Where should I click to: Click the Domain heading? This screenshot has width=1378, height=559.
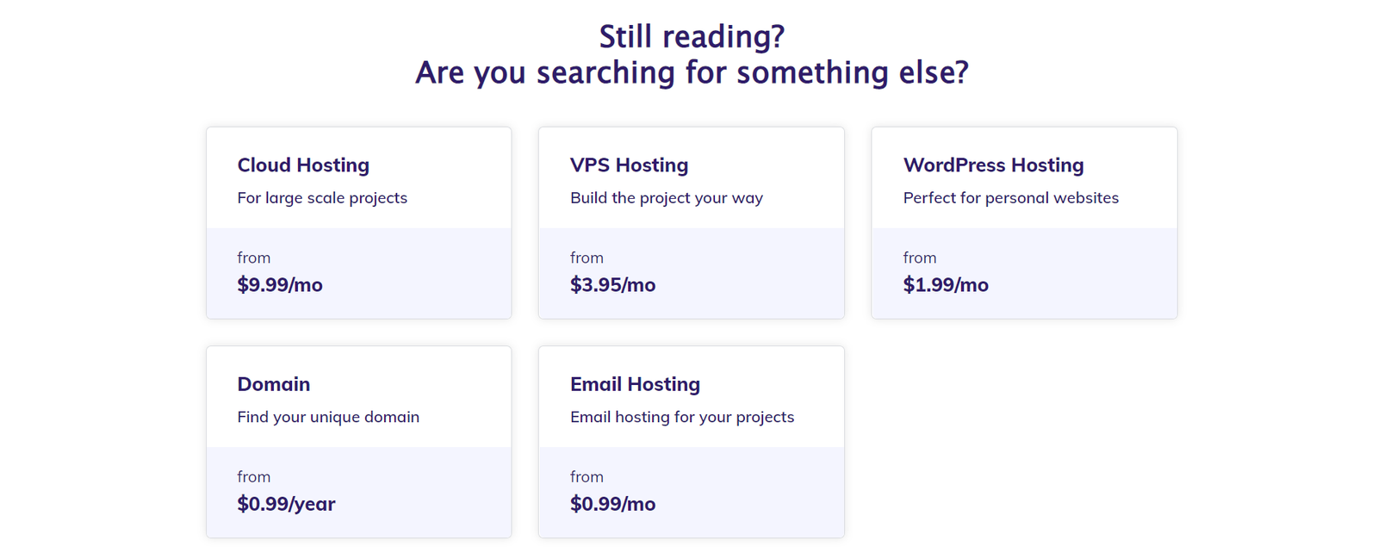273,384
